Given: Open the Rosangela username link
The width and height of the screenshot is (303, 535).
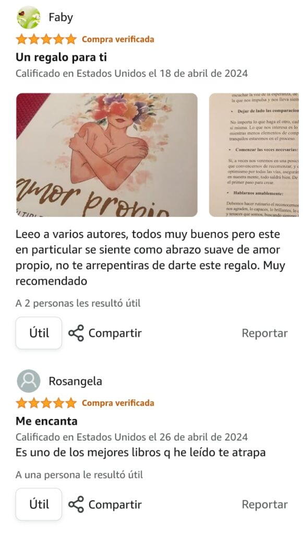Looking at the screenshot, I should click(x=75, y=381).
